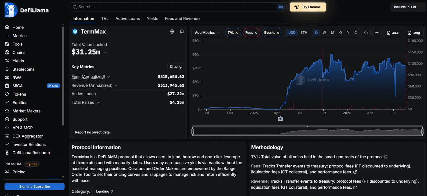Bookmark TermMax with the bookmark icon

pos(182,32)
